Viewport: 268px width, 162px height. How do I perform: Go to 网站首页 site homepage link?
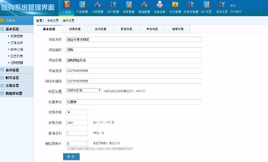pyautogui.click(x=235, y=11)
